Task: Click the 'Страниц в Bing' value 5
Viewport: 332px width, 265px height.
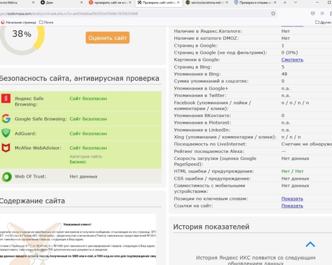Action: 283,67
